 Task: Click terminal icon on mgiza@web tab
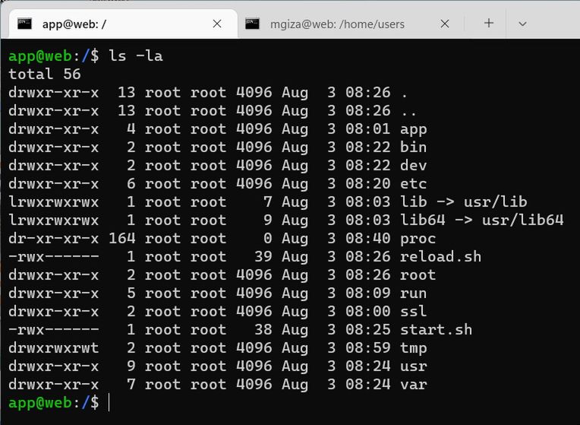(252, 24)
